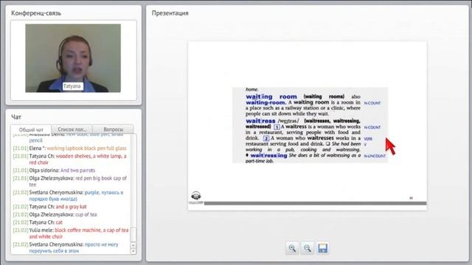This screenshot has height=265, width=472.
Task: Click the 'waitress' dictionary headword
Action: click(260, 121)
